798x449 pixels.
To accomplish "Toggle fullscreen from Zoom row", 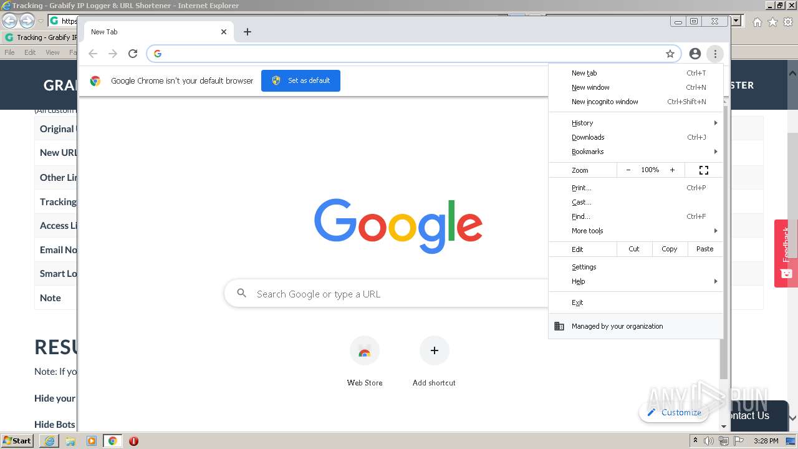I will (704, 170).
